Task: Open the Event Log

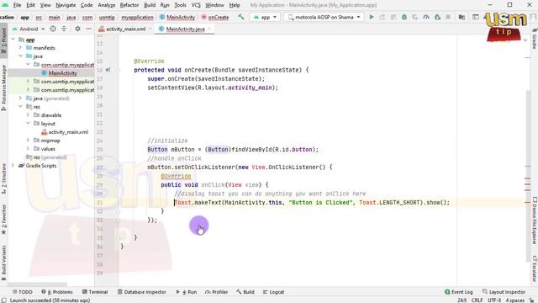Action: coord(459,292)
